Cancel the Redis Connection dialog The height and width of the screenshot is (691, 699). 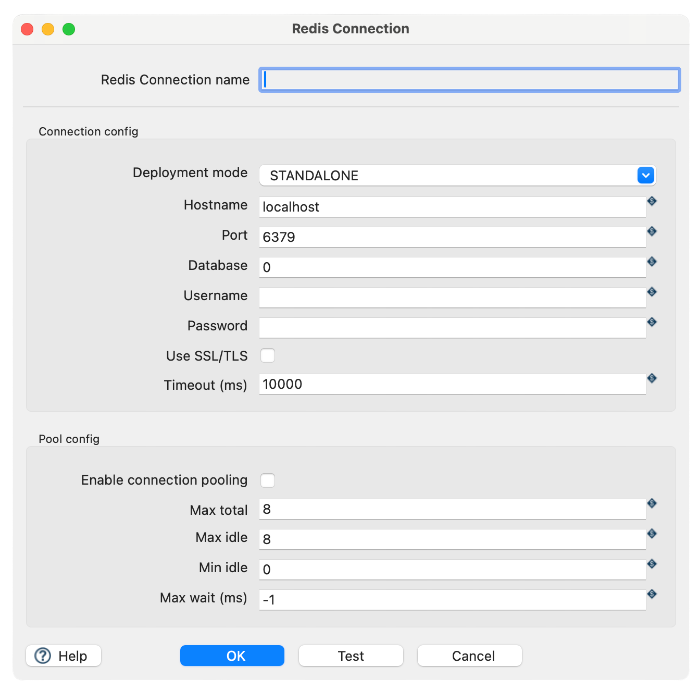[470, 656]
